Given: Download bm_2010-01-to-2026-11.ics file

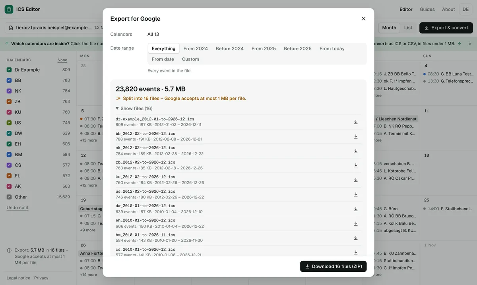Looking at the screenshot, I should click(356, 238).
